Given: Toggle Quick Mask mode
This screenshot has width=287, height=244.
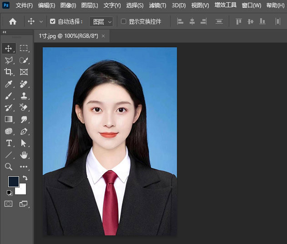Looking at the screenshot, I should 9,203.
